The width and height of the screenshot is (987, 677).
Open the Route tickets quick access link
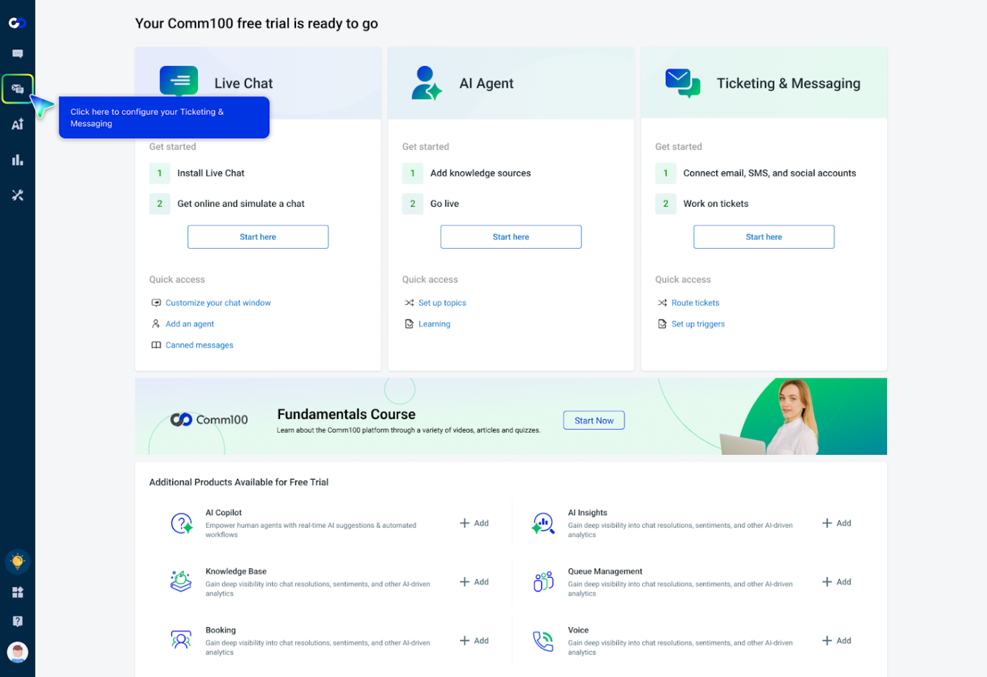pos(695,302)
